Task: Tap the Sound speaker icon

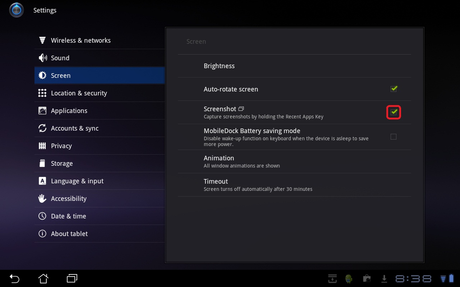Action: pyautogui.click(x=42, y=58)
